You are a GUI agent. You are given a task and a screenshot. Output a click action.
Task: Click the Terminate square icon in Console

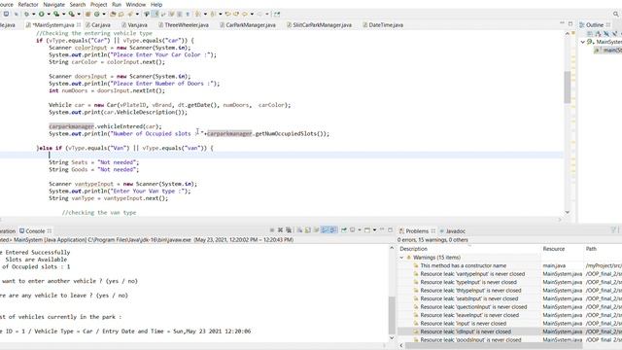tap(272, 230)
